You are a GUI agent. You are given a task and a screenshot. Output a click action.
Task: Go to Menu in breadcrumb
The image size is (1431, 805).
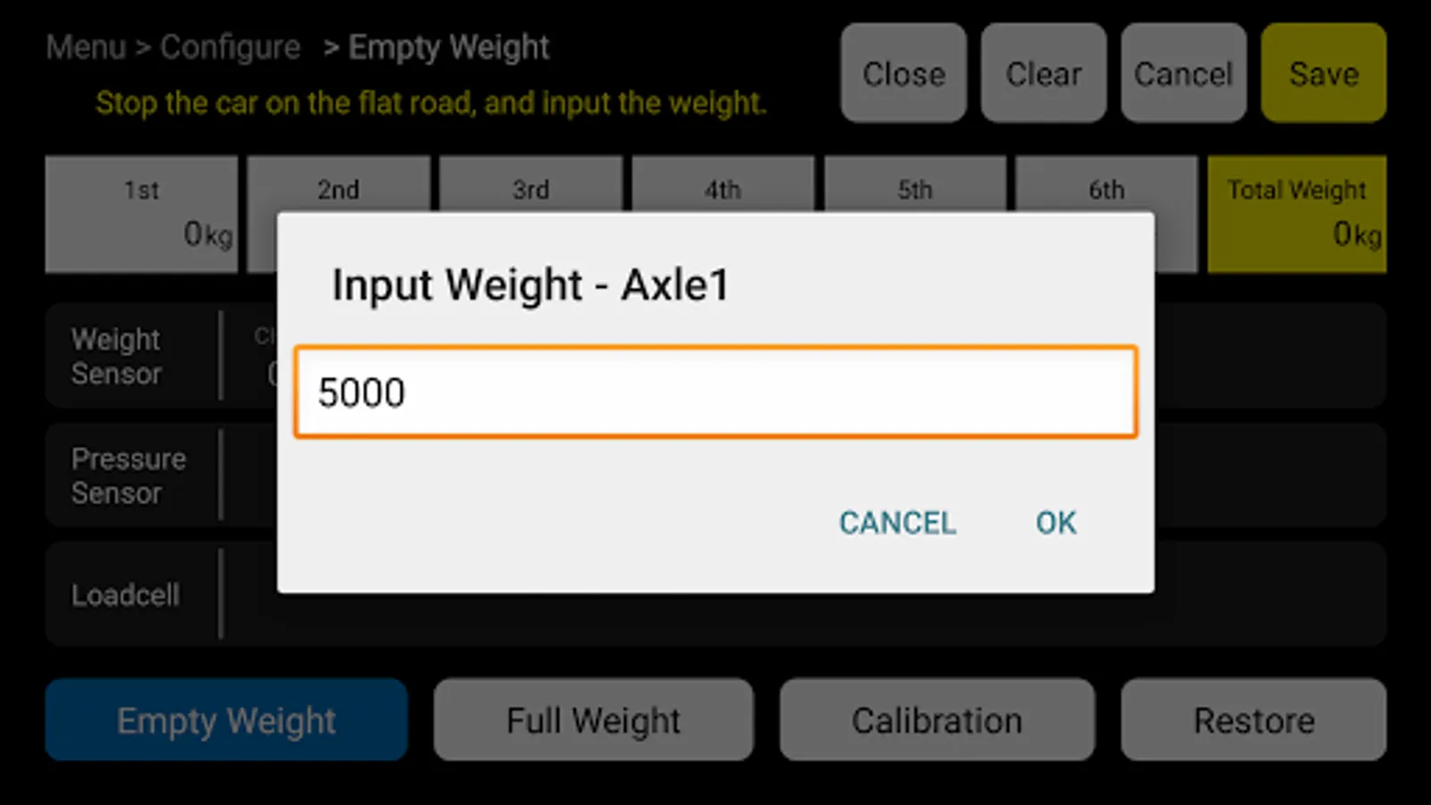coord(86,47)
